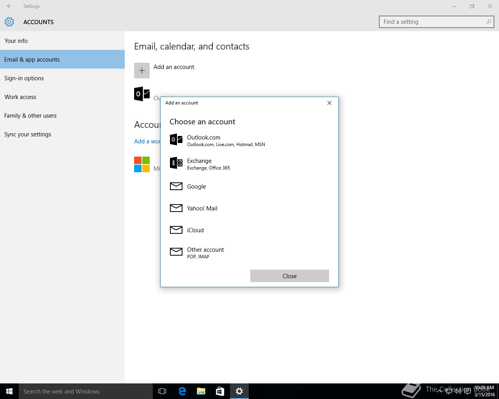Open Sign-in options section
The image size is (499, 399).
coord(62,78)
